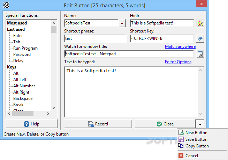Viewport: 228px width, 160px height.
Task: Click text area scroll up arrow
Action: click(x=201, y=70)
